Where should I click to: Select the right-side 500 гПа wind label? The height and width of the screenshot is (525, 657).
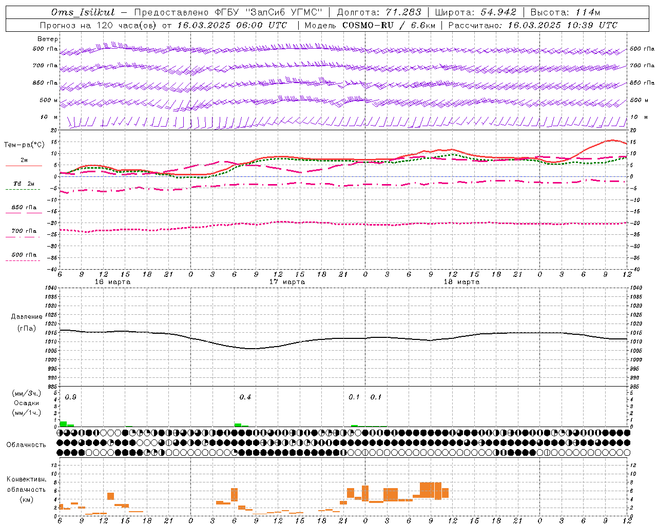click(642, 49)
